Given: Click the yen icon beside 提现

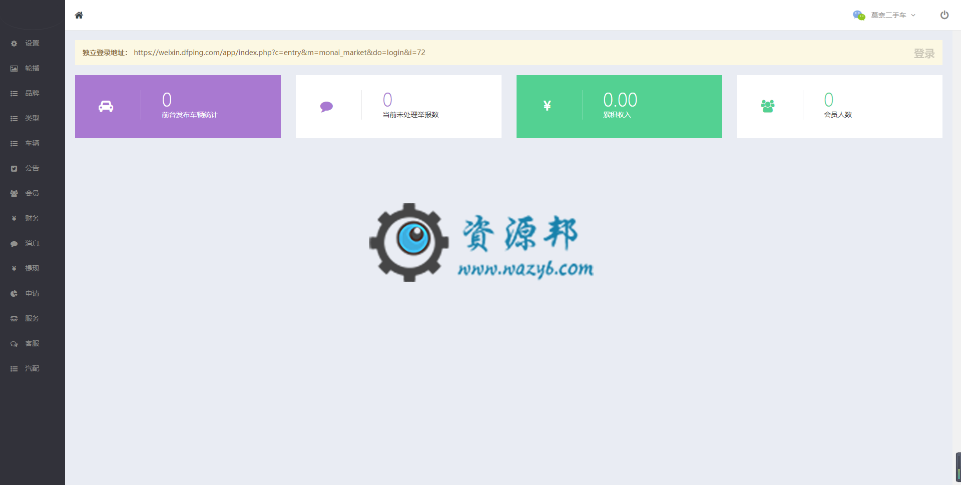Looking at the screenshot, I should [x=14, y=269].
